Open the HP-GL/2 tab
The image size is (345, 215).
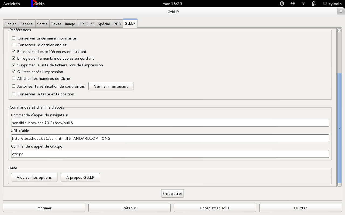[86, 24]
